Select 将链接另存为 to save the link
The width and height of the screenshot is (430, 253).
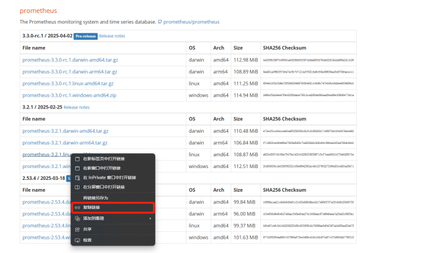click(113, 198)
